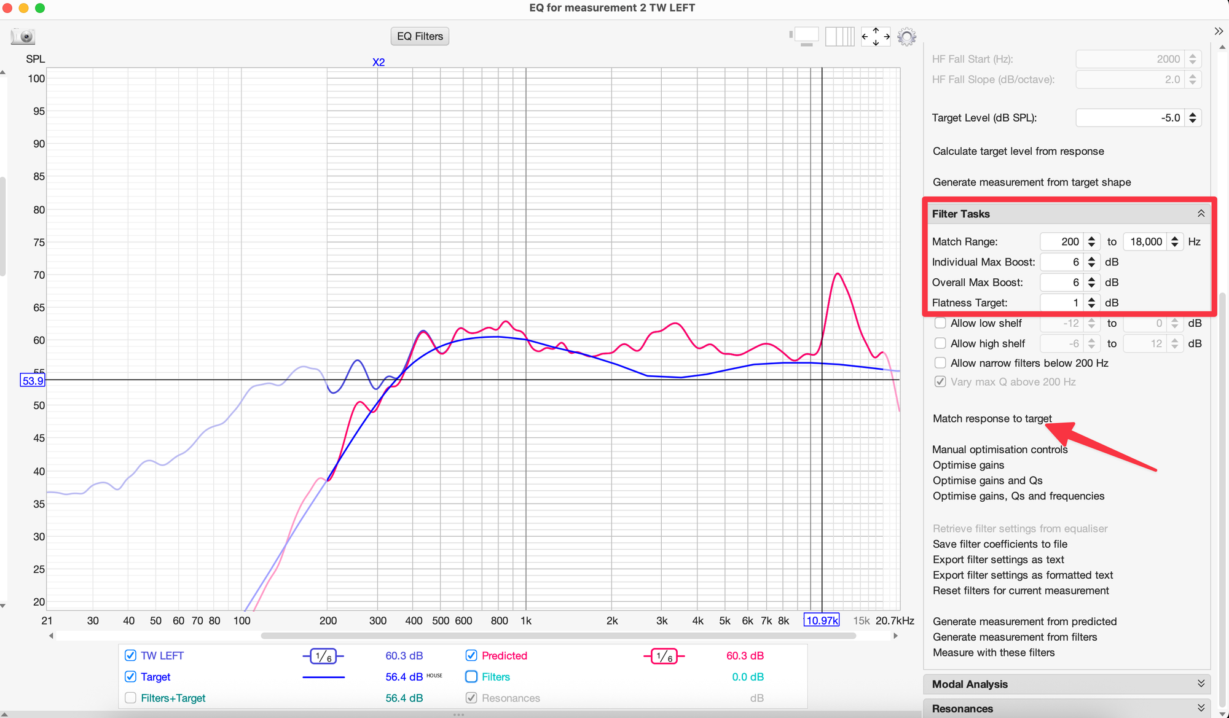
Task: Collapse side panel with double chevron
Action: point(1219,31)
